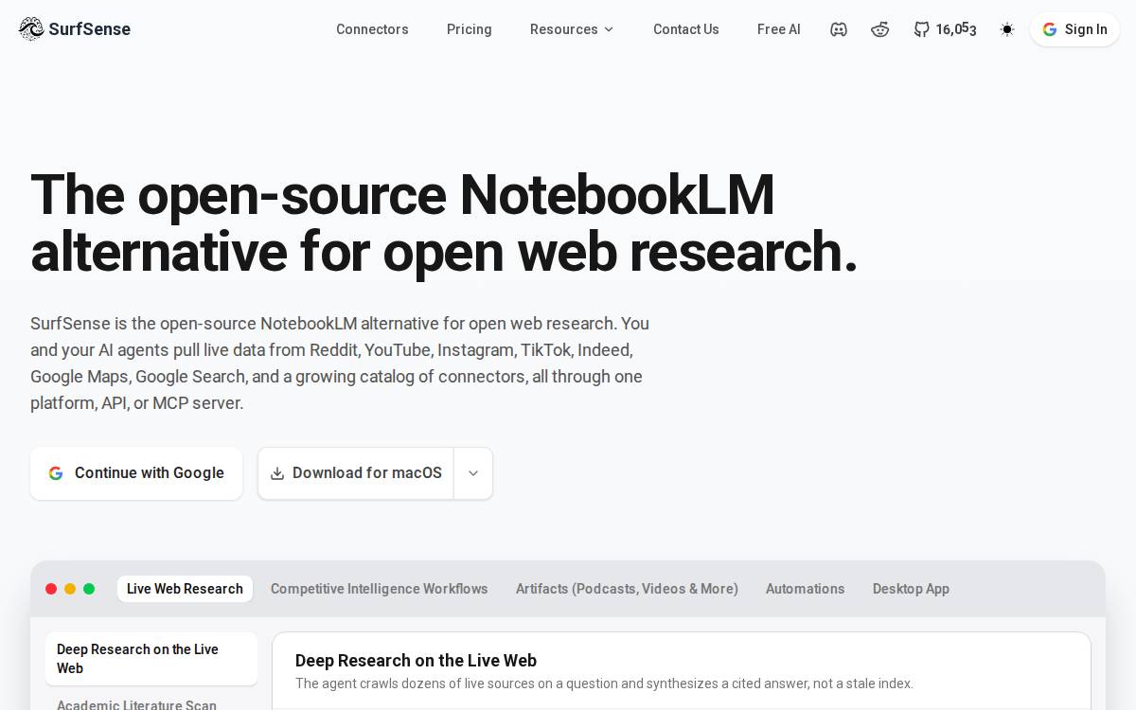
Task: Switch to Competitive Intelligence Workflows tab
Action: [380, 589]
